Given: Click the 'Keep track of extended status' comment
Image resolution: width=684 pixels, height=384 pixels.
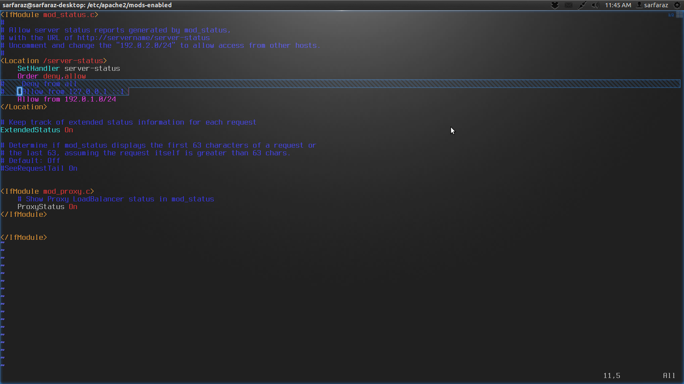Looking at the screenshot, I should [129, 122].
